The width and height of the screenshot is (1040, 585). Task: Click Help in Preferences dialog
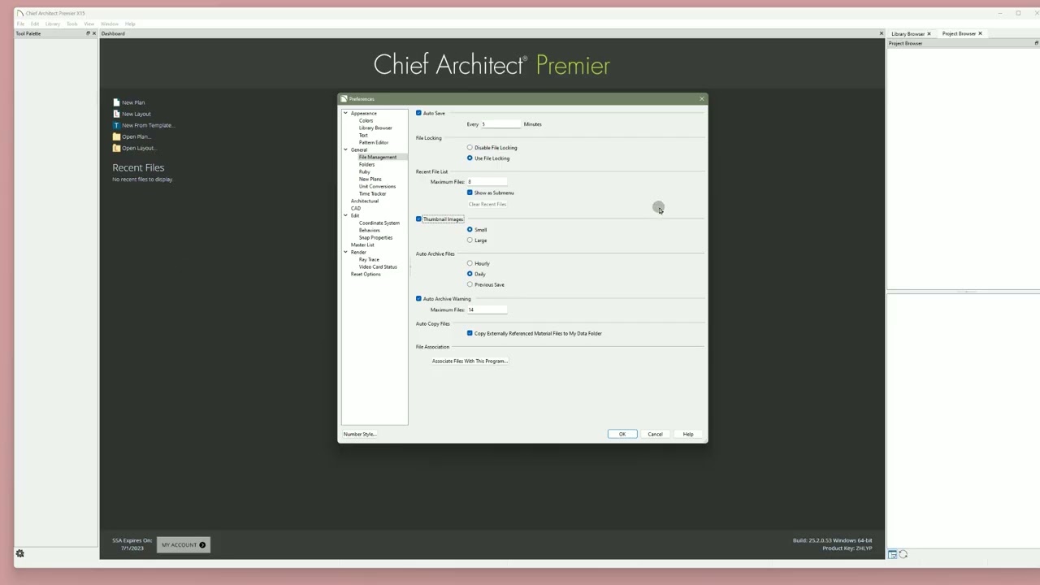click(x=688, y=434)
